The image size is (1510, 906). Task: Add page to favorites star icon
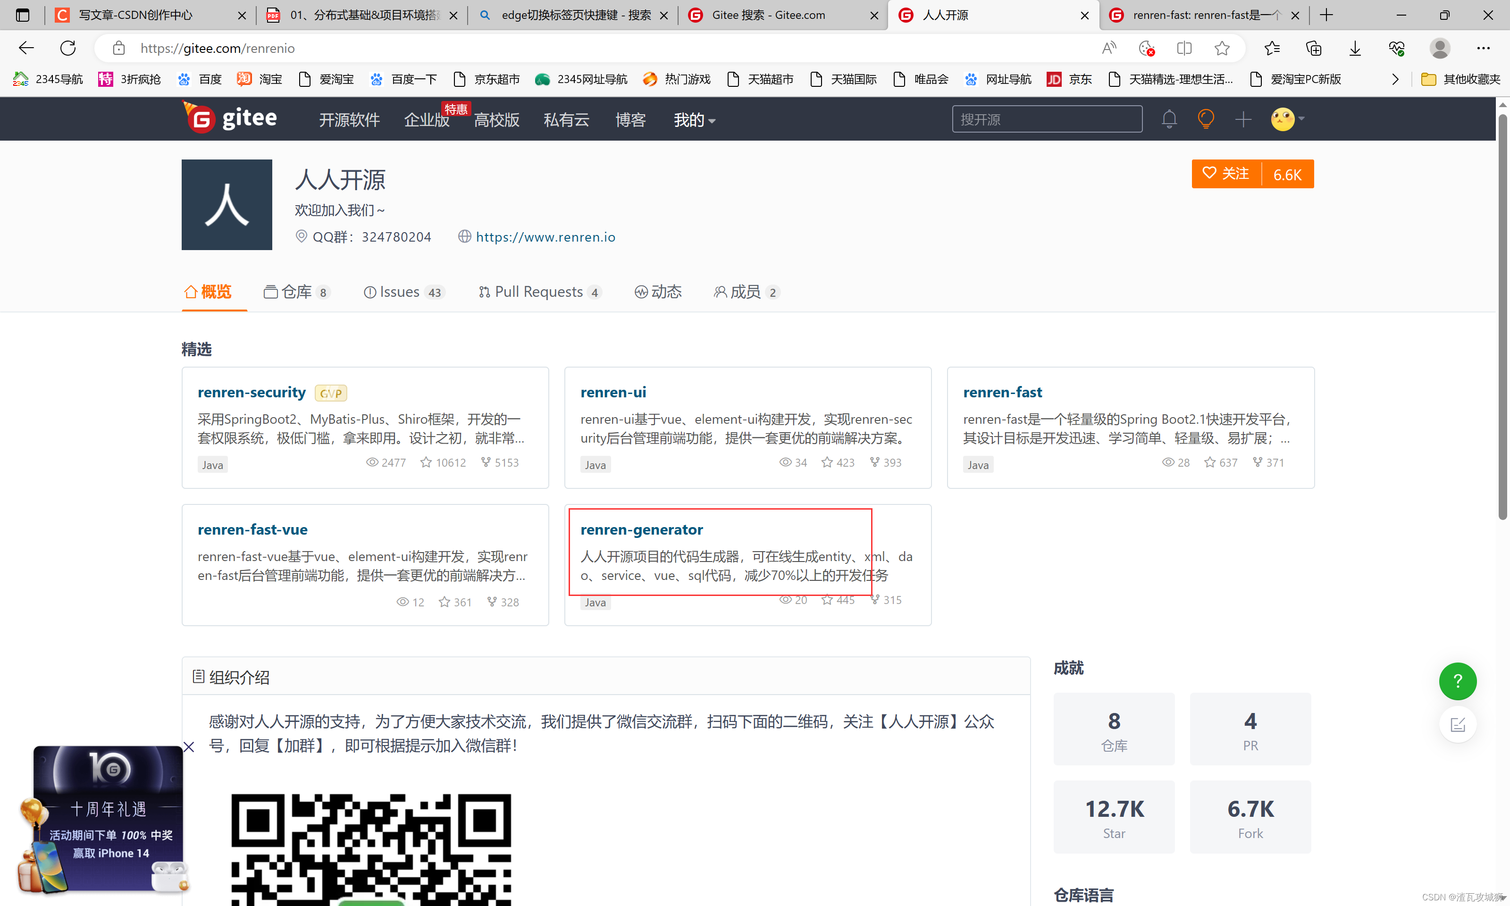coord(1222,48)
